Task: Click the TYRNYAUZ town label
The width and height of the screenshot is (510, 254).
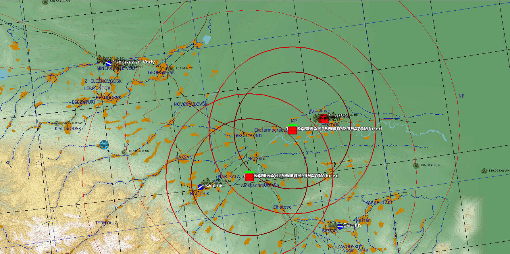Action: pyautogui.click(x=106, y=223)
